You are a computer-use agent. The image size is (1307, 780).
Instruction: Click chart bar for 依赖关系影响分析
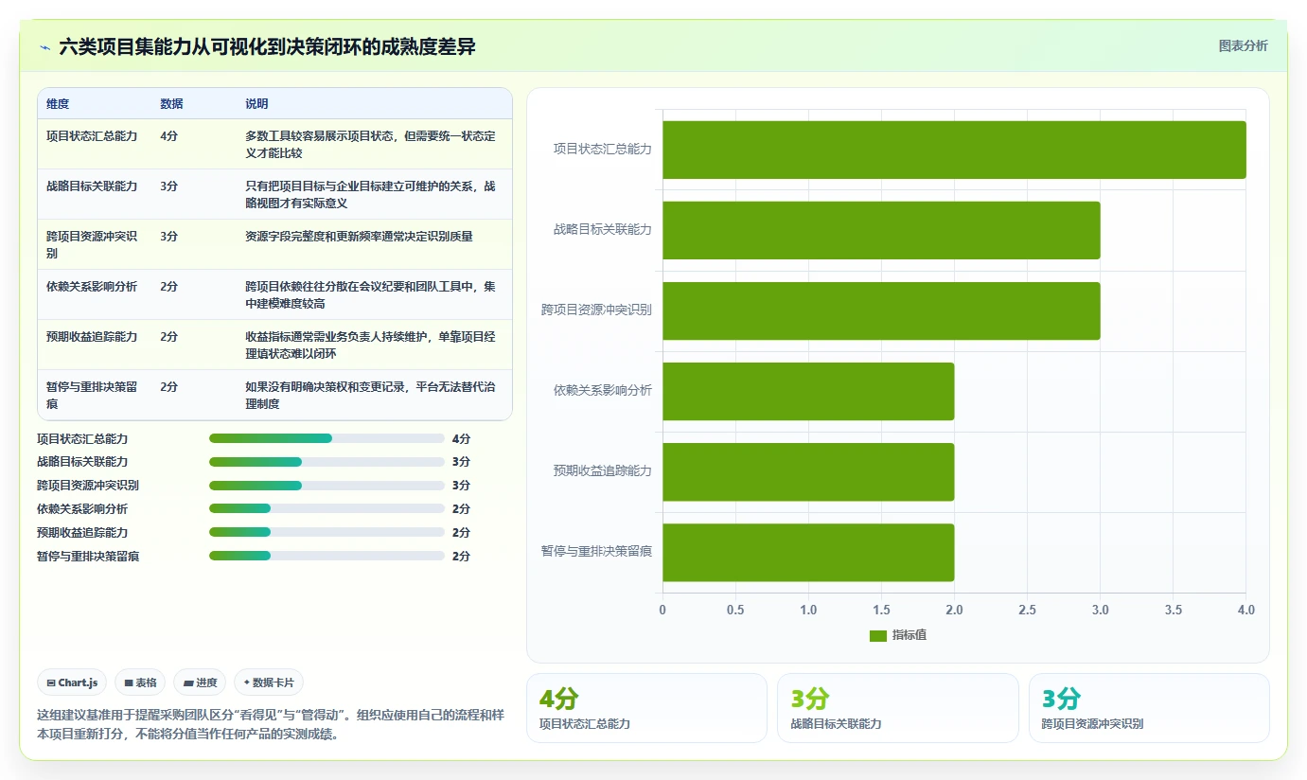point(808,391)
